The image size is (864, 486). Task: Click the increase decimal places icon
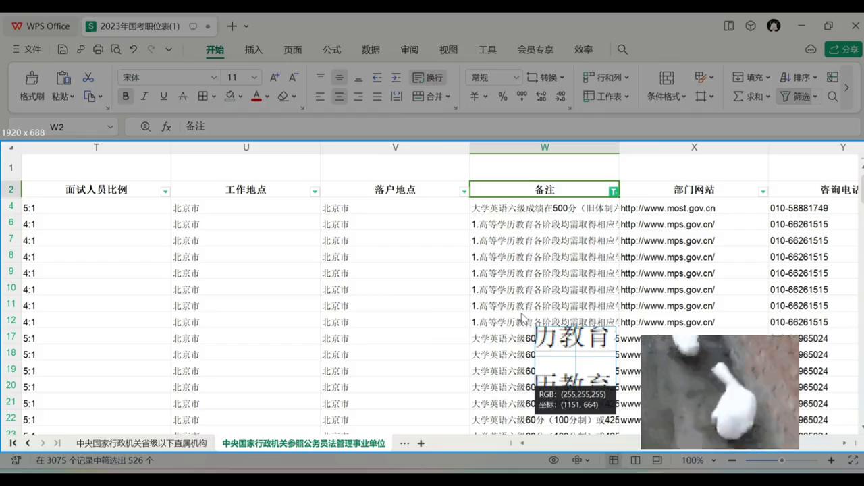click(x=541, y=96)
